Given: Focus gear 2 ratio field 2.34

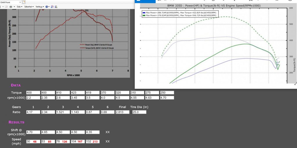Looking at the screenshot, I should [48, 112].
